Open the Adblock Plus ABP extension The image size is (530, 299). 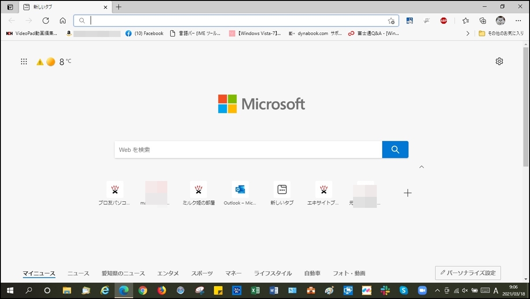[x=444, y=21]
